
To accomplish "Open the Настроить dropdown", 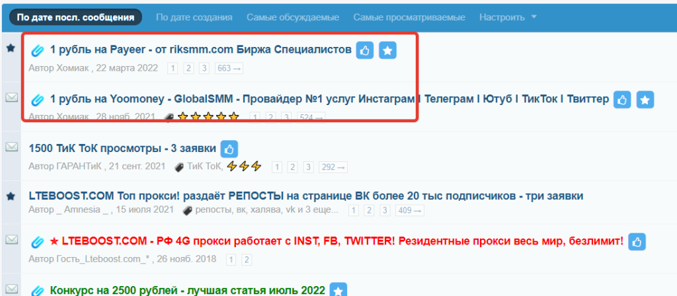I will click(x=508, y=17).
